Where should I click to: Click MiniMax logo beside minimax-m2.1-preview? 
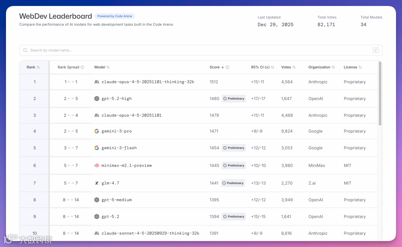[97, 166]
